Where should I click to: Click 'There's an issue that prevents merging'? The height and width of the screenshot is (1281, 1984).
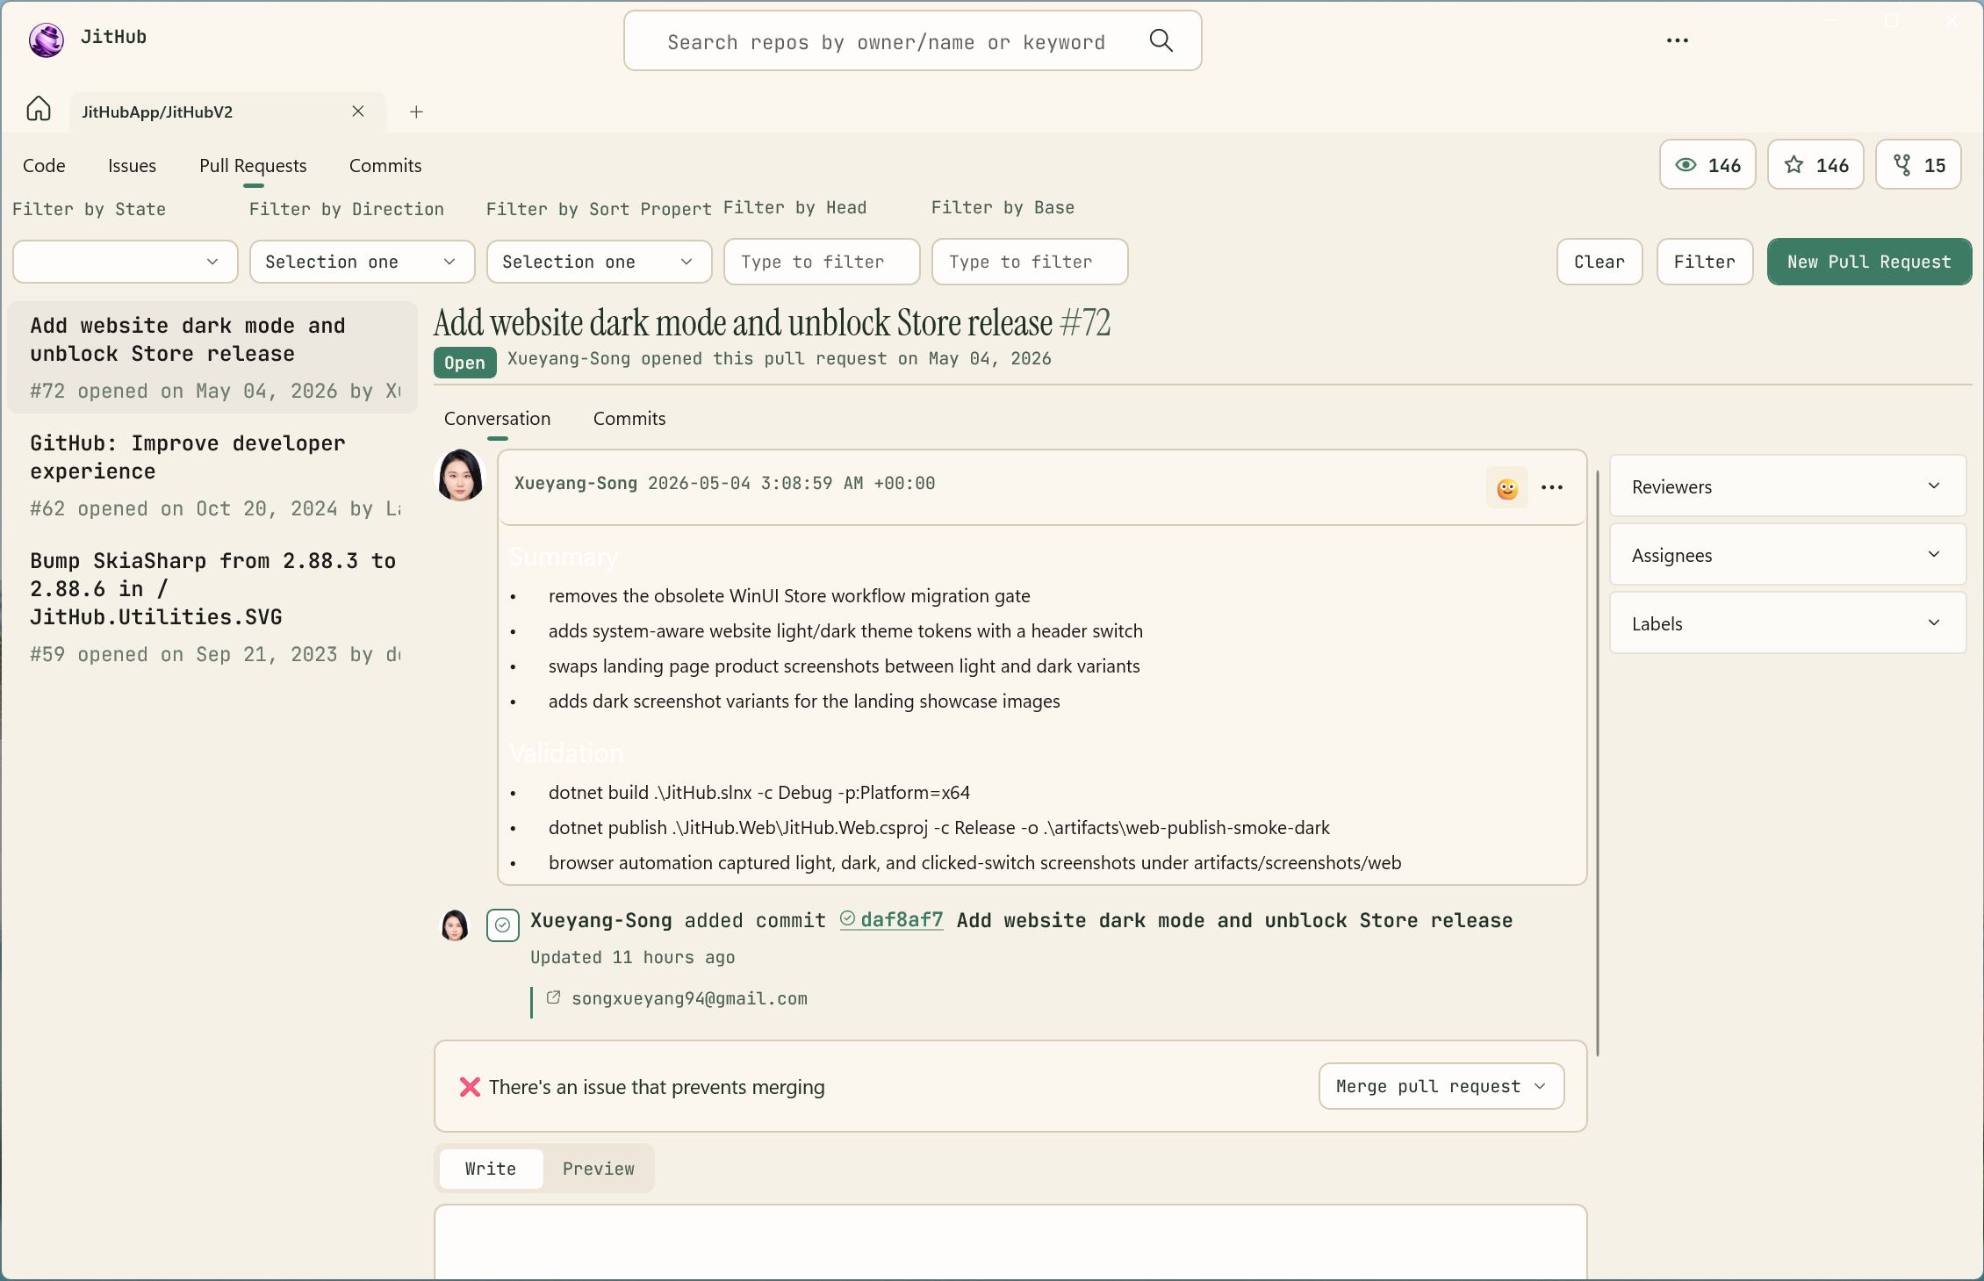(x=657, y=1087)
